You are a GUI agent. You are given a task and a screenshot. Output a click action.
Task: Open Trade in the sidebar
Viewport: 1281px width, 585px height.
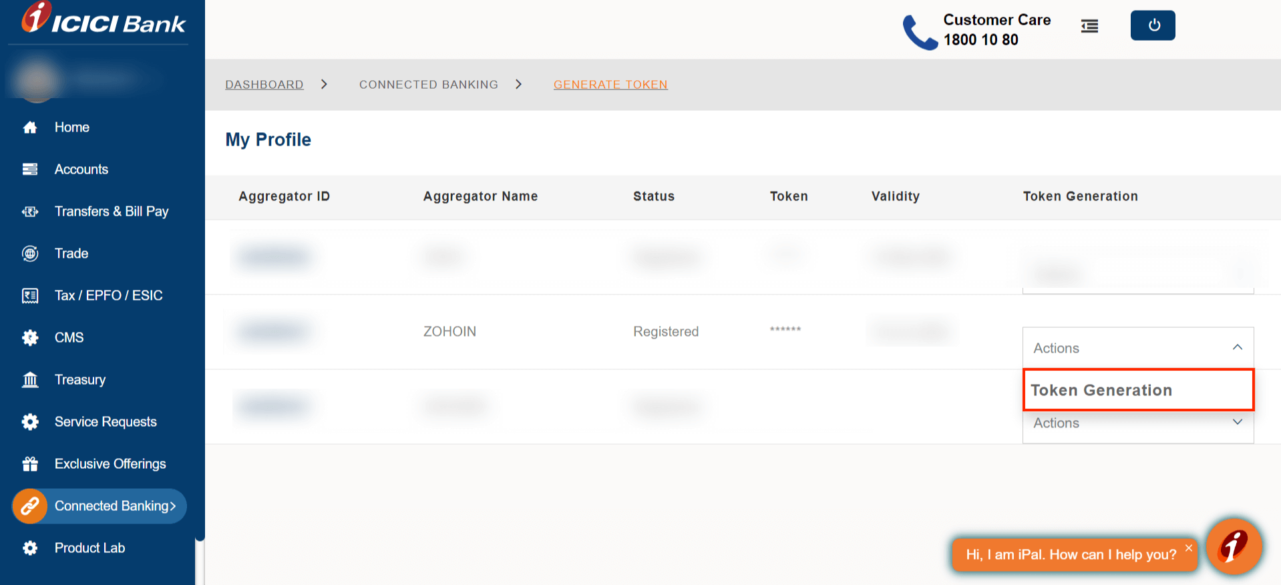(71, 254)
